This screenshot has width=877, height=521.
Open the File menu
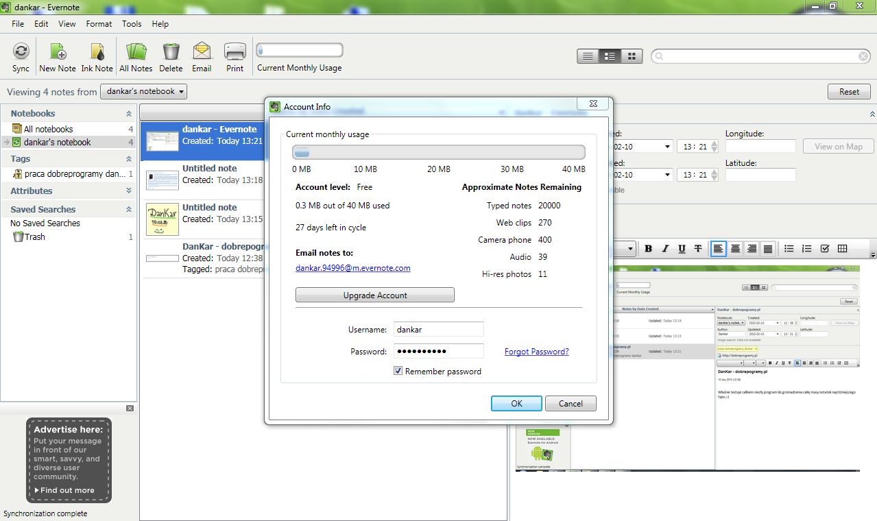[x=18, y=23]
